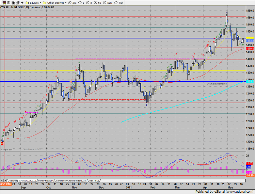Click the 1374.8 price level label
This screenshot has width=255, height=194.
(x=250, y=82)
